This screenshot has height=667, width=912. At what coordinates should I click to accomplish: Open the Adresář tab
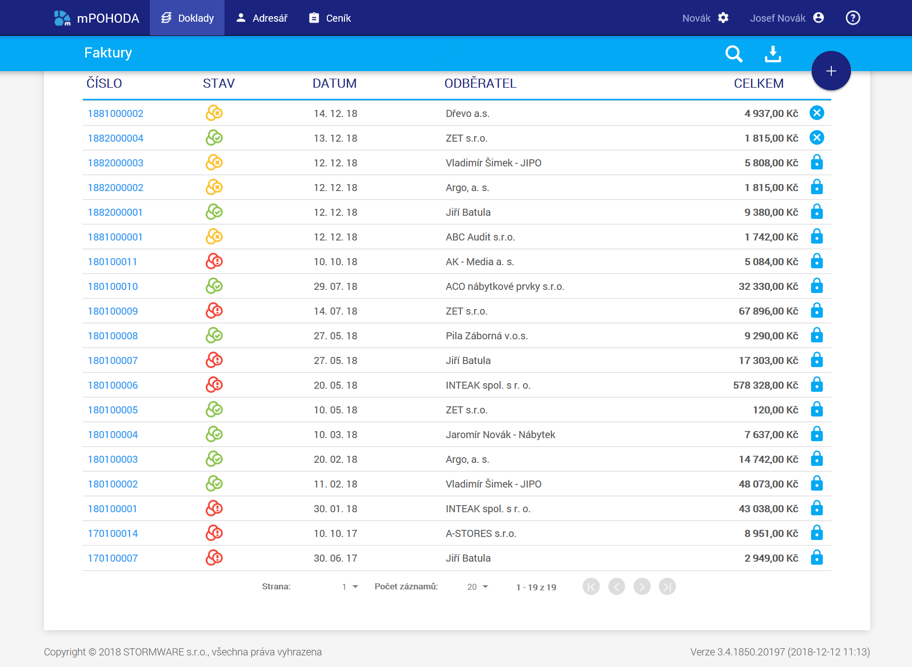(262, 18)
